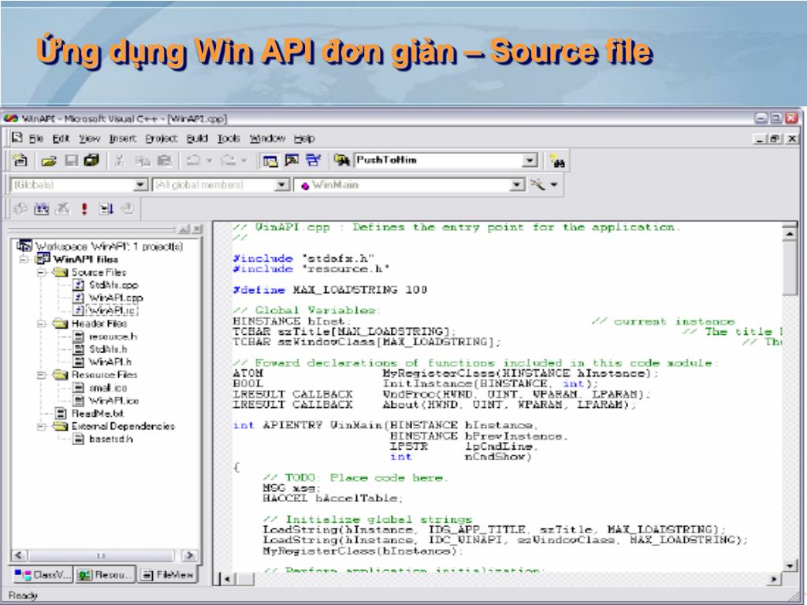Image resolution: width=807 pixels, height=605 pixels.
Task: Toggle the Workspace window icon
Action: [x=270, y=161]
